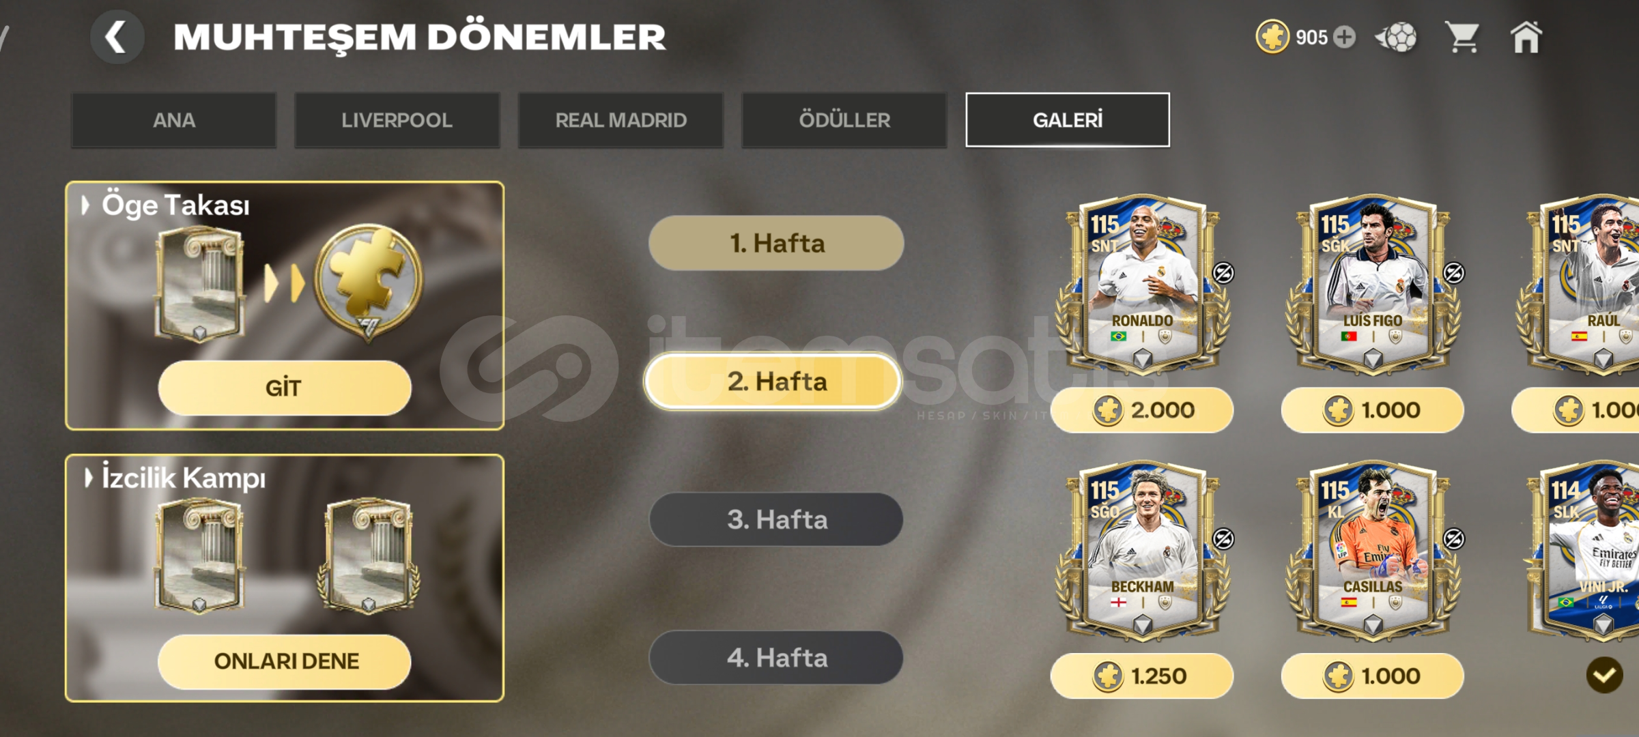This screenshot has width=1639, height=737.
Task: Return to the home screen icon
Action: (x=1526, y=37)
